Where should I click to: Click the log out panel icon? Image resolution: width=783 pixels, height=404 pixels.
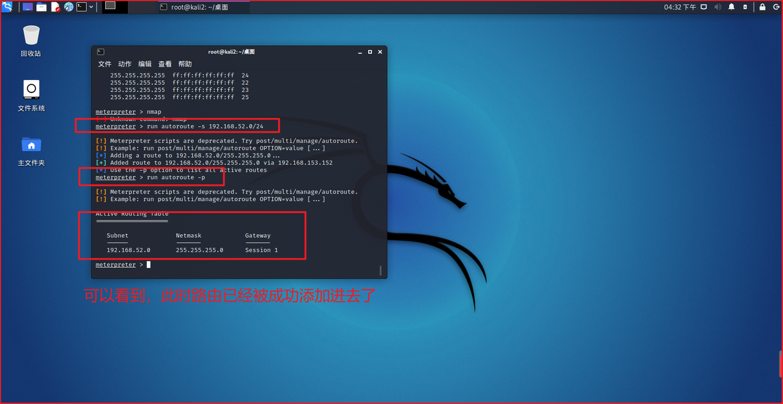[775, 7]
